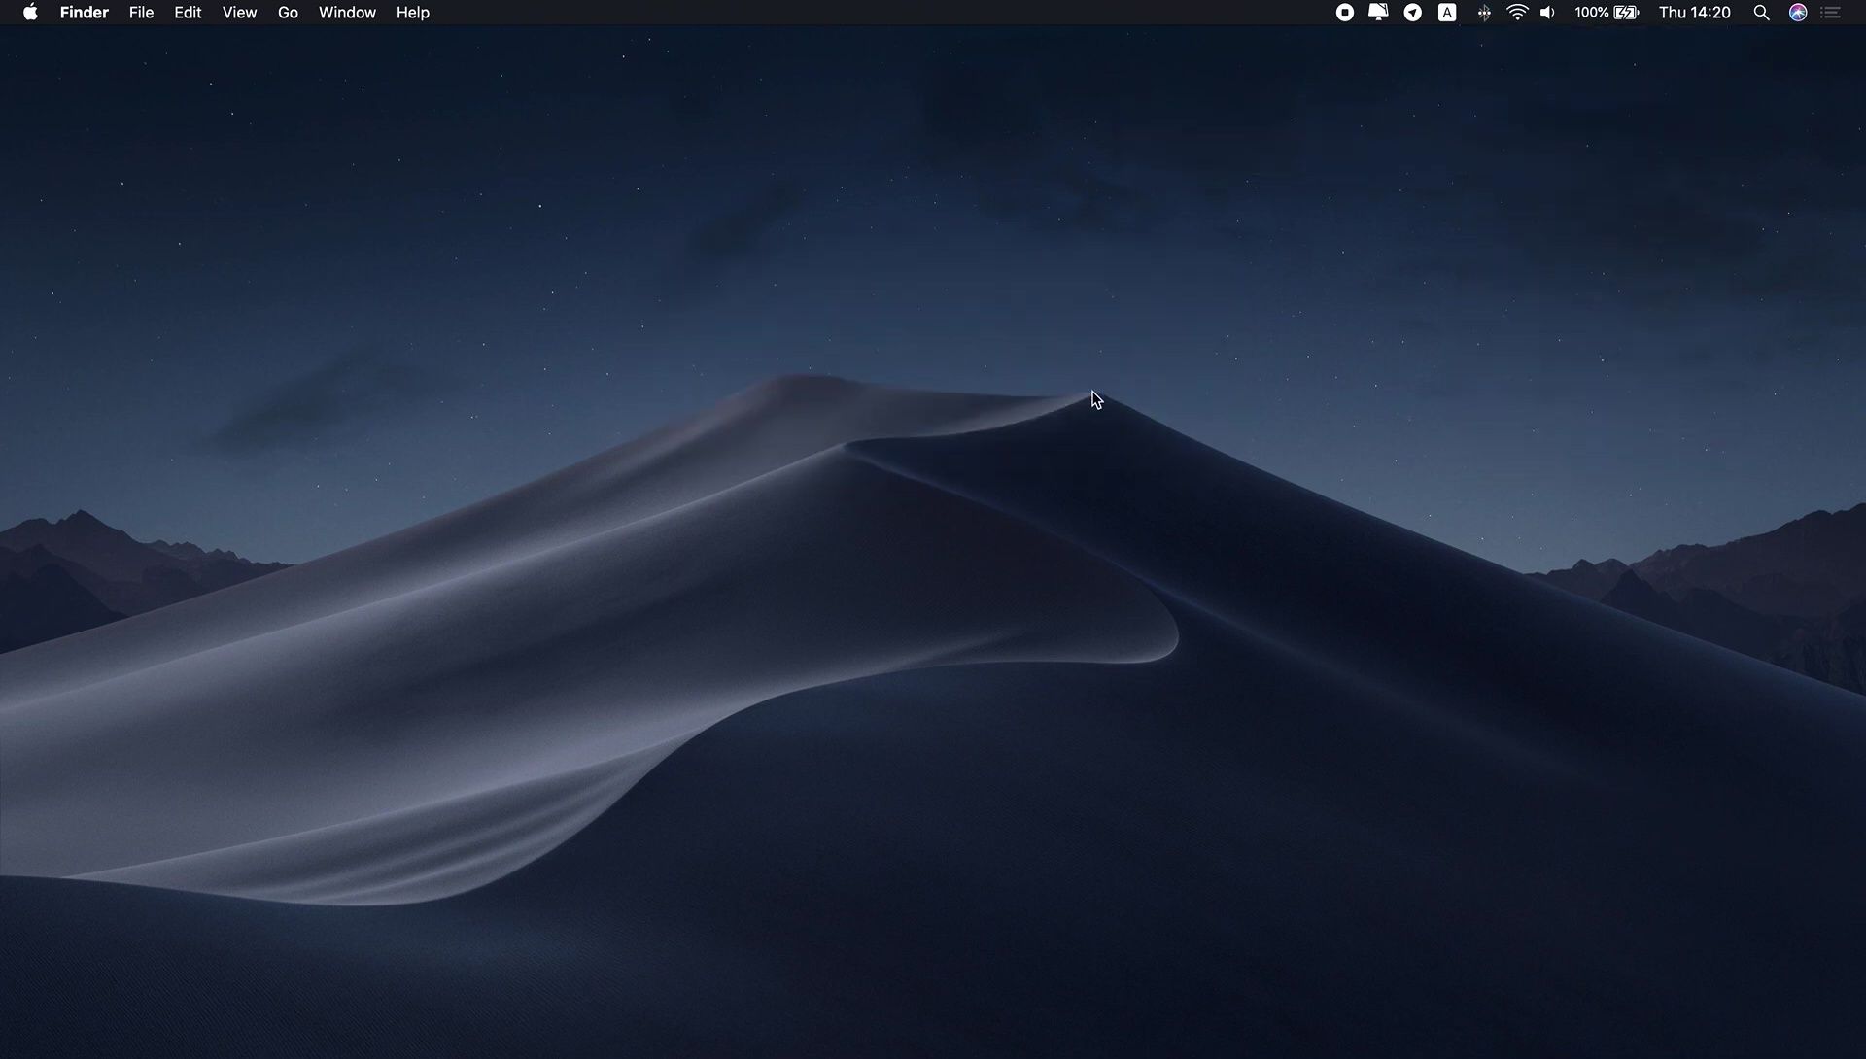
Task: Open the Wi-Fi status menu
Action: pyautogui.click(x=1517, y=13)
